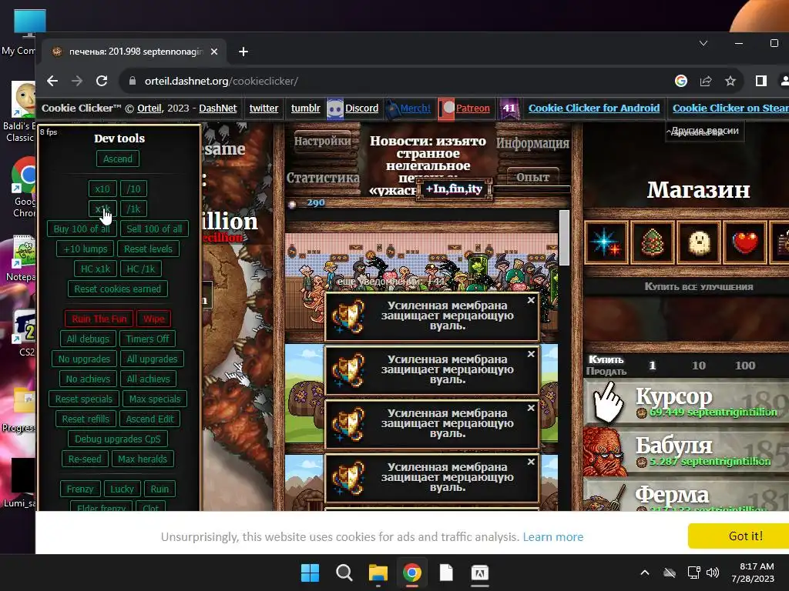Open Ascend Edit

tap(150, 419)
